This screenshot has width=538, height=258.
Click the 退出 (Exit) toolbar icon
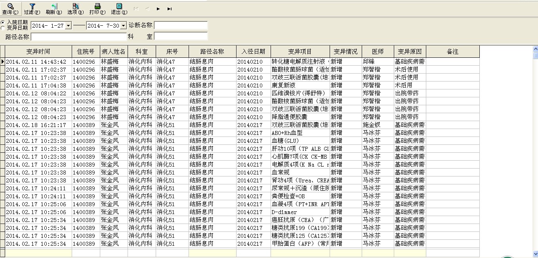point(119,9)
